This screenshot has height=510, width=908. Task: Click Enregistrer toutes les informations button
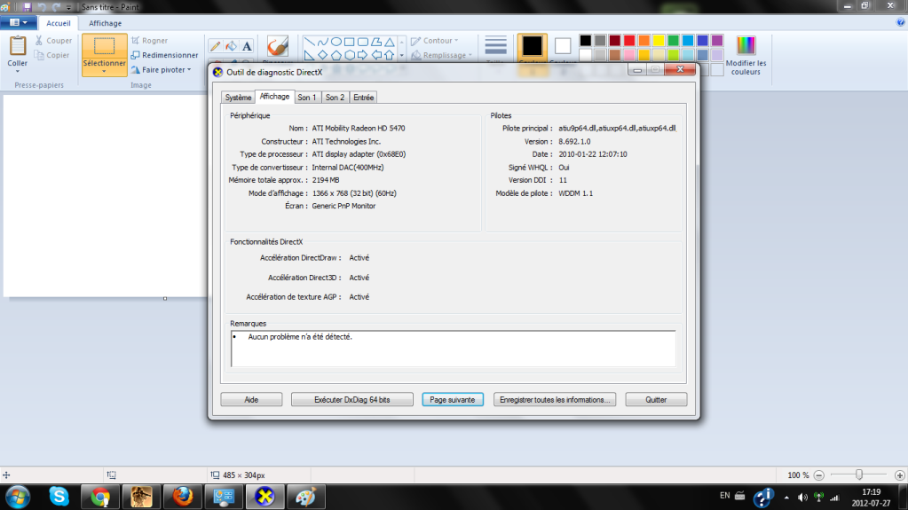click(x=556, y=400)
